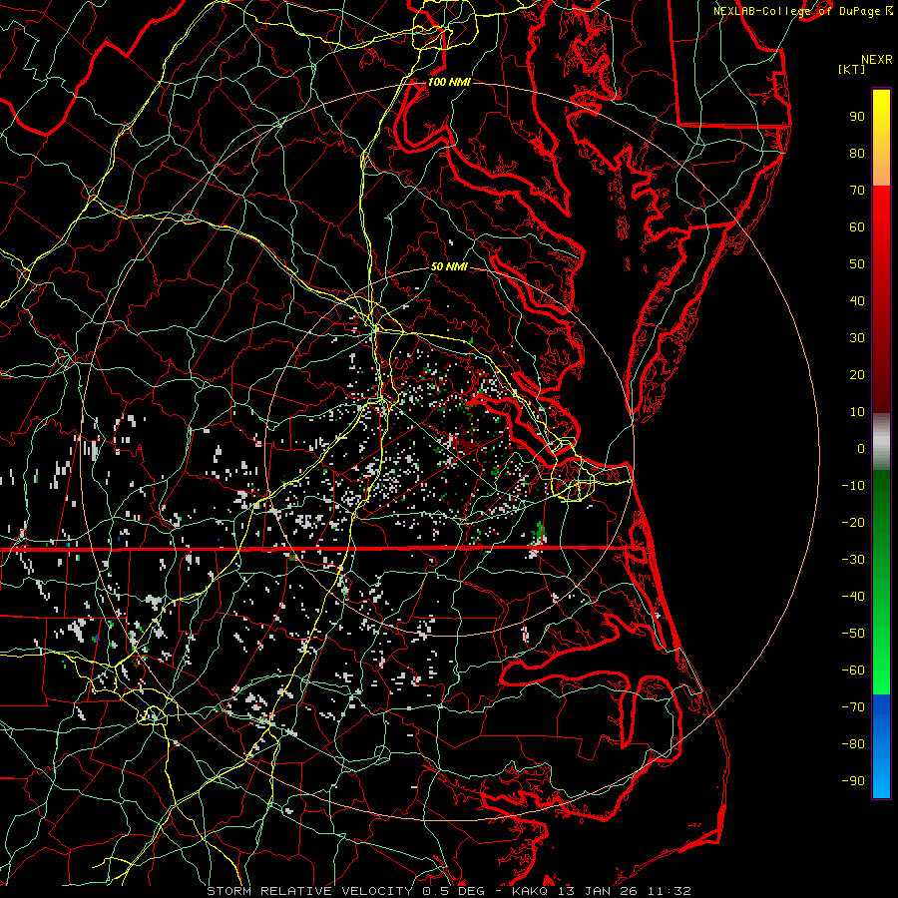Image resolution: width=898 pixels, height=898 pixels.
Task: Click the -90 value on velocity scale
Action: point(853,781)
